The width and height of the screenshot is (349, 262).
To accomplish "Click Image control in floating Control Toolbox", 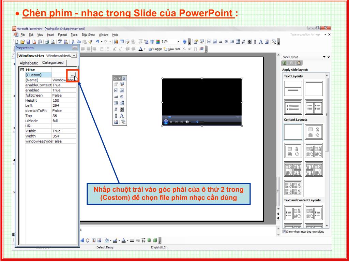I will 116,122.
